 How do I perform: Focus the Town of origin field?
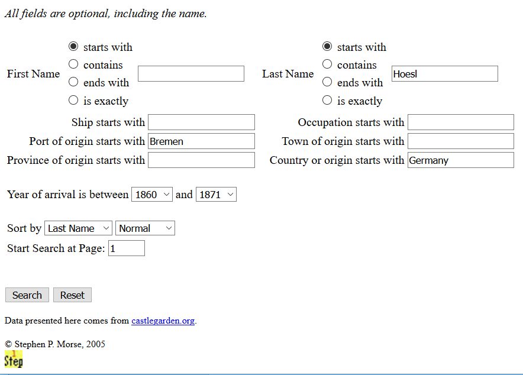pos(461,141)
